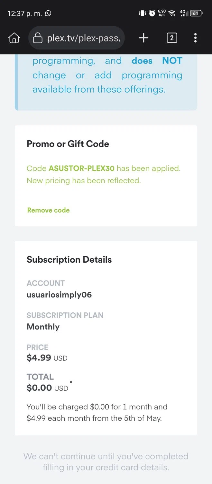Screen dimensions: 212x484
Task: Tap the lock icon for site info
Action: coord(38,38)
